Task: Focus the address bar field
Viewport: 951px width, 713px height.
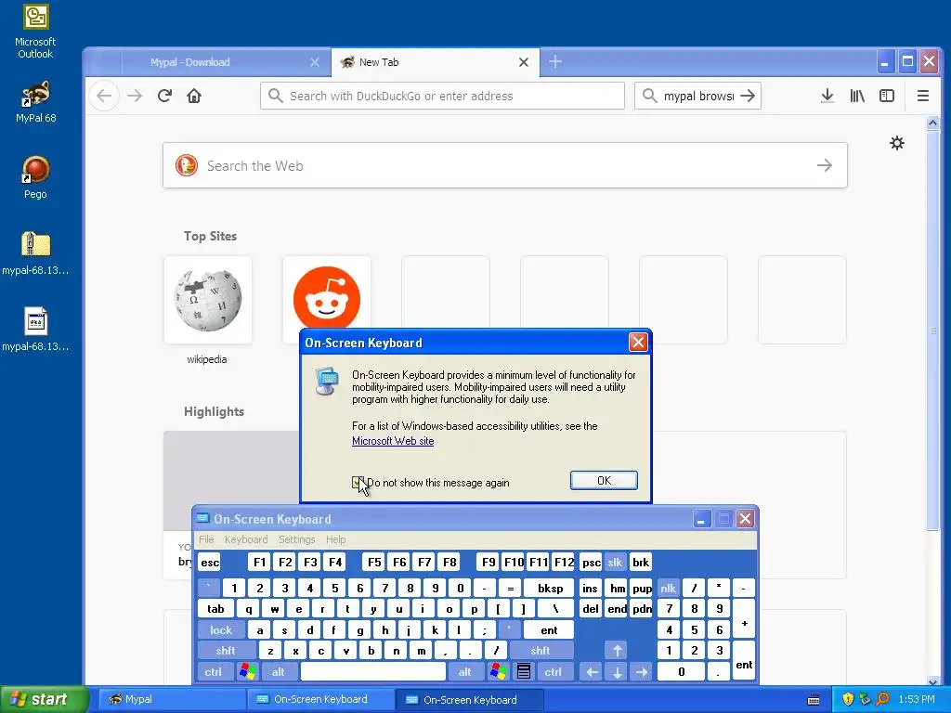Action: coord(442,96)
